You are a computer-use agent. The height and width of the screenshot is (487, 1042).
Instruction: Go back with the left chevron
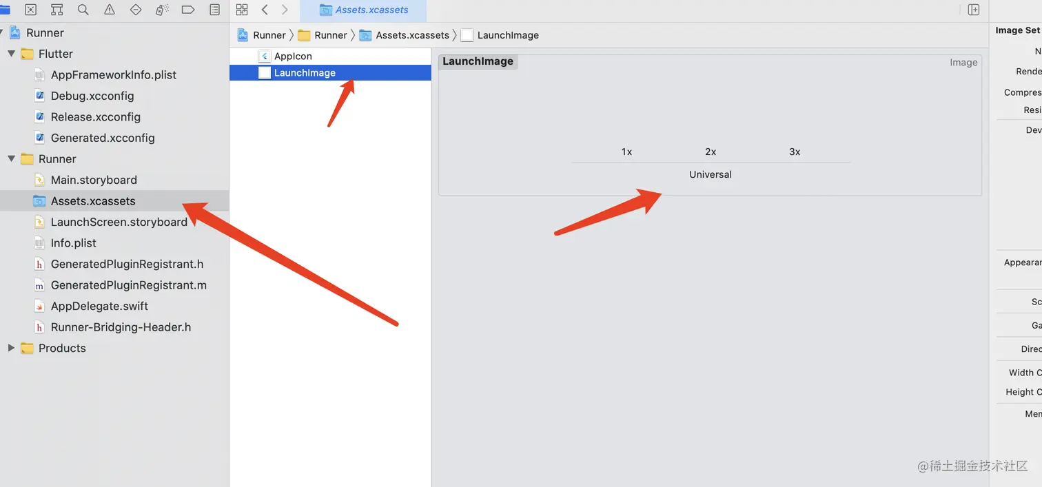[x=265, y=10]
